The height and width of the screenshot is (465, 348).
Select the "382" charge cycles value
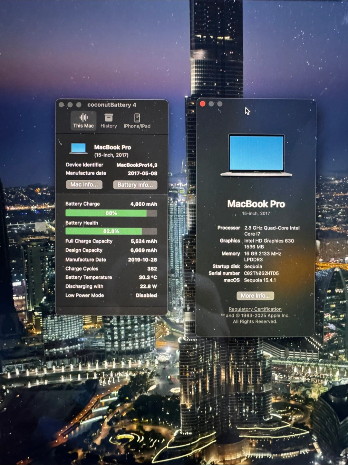152,269
